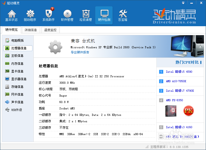Click the AMD FX-8350 product box thumbnail
Viewport: 206px width, 150px height.
171,111
